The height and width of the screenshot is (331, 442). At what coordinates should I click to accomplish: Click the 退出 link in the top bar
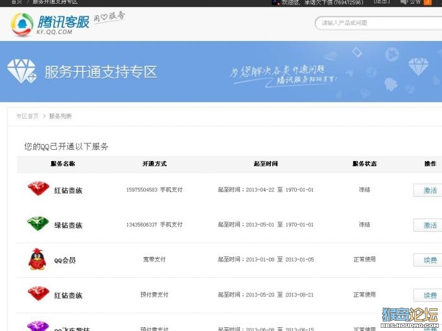381,2
